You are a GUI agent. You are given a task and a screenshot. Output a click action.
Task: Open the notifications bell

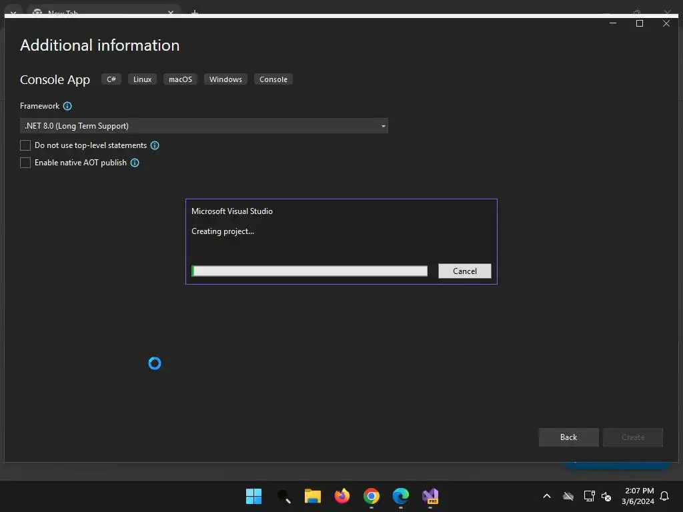click(x=665, y=496)
